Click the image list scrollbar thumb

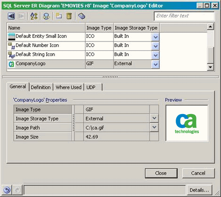(210, 55)
